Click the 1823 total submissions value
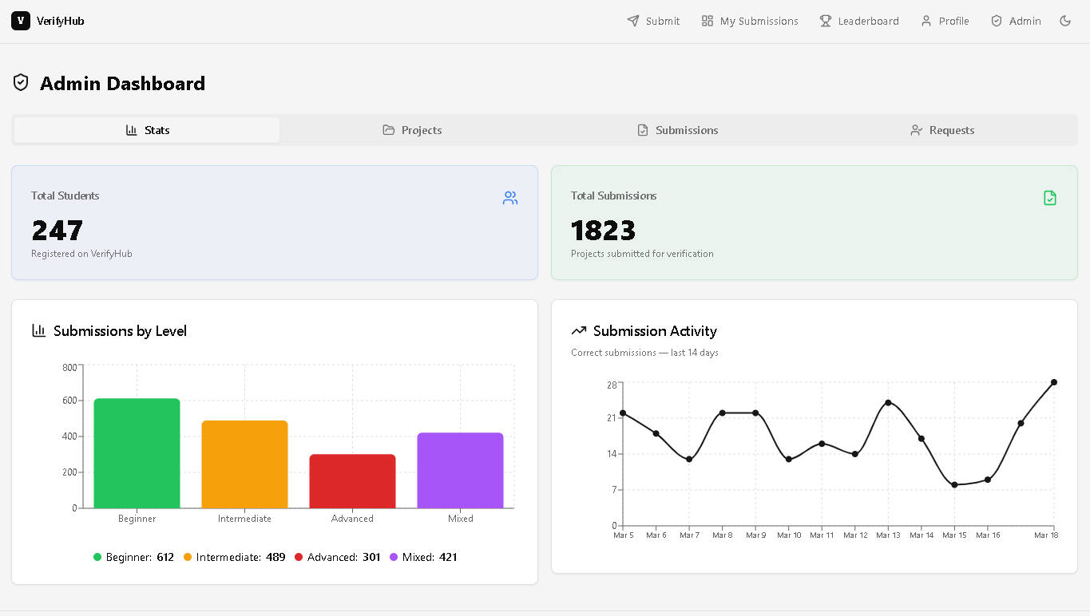The height and width of the screenshot is (616, 1090). click(603, 231)
